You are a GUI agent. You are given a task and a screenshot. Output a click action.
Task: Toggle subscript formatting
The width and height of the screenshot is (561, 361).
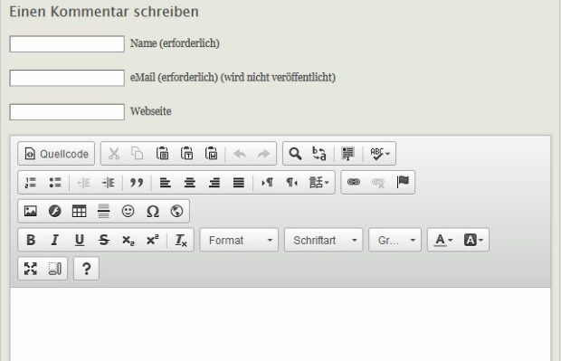point(128,240)
